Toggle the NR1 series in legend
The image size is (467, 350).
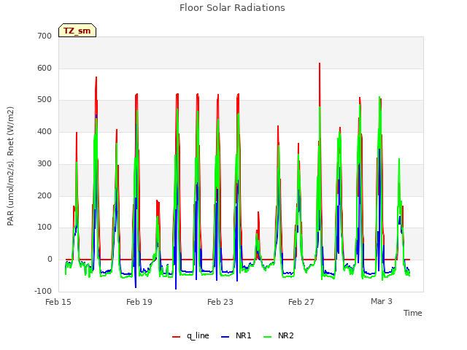coord(236,335)
